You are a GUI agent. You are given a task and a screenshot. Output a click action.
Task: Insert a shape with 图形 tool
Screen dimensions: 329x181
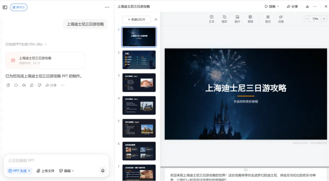225,19
